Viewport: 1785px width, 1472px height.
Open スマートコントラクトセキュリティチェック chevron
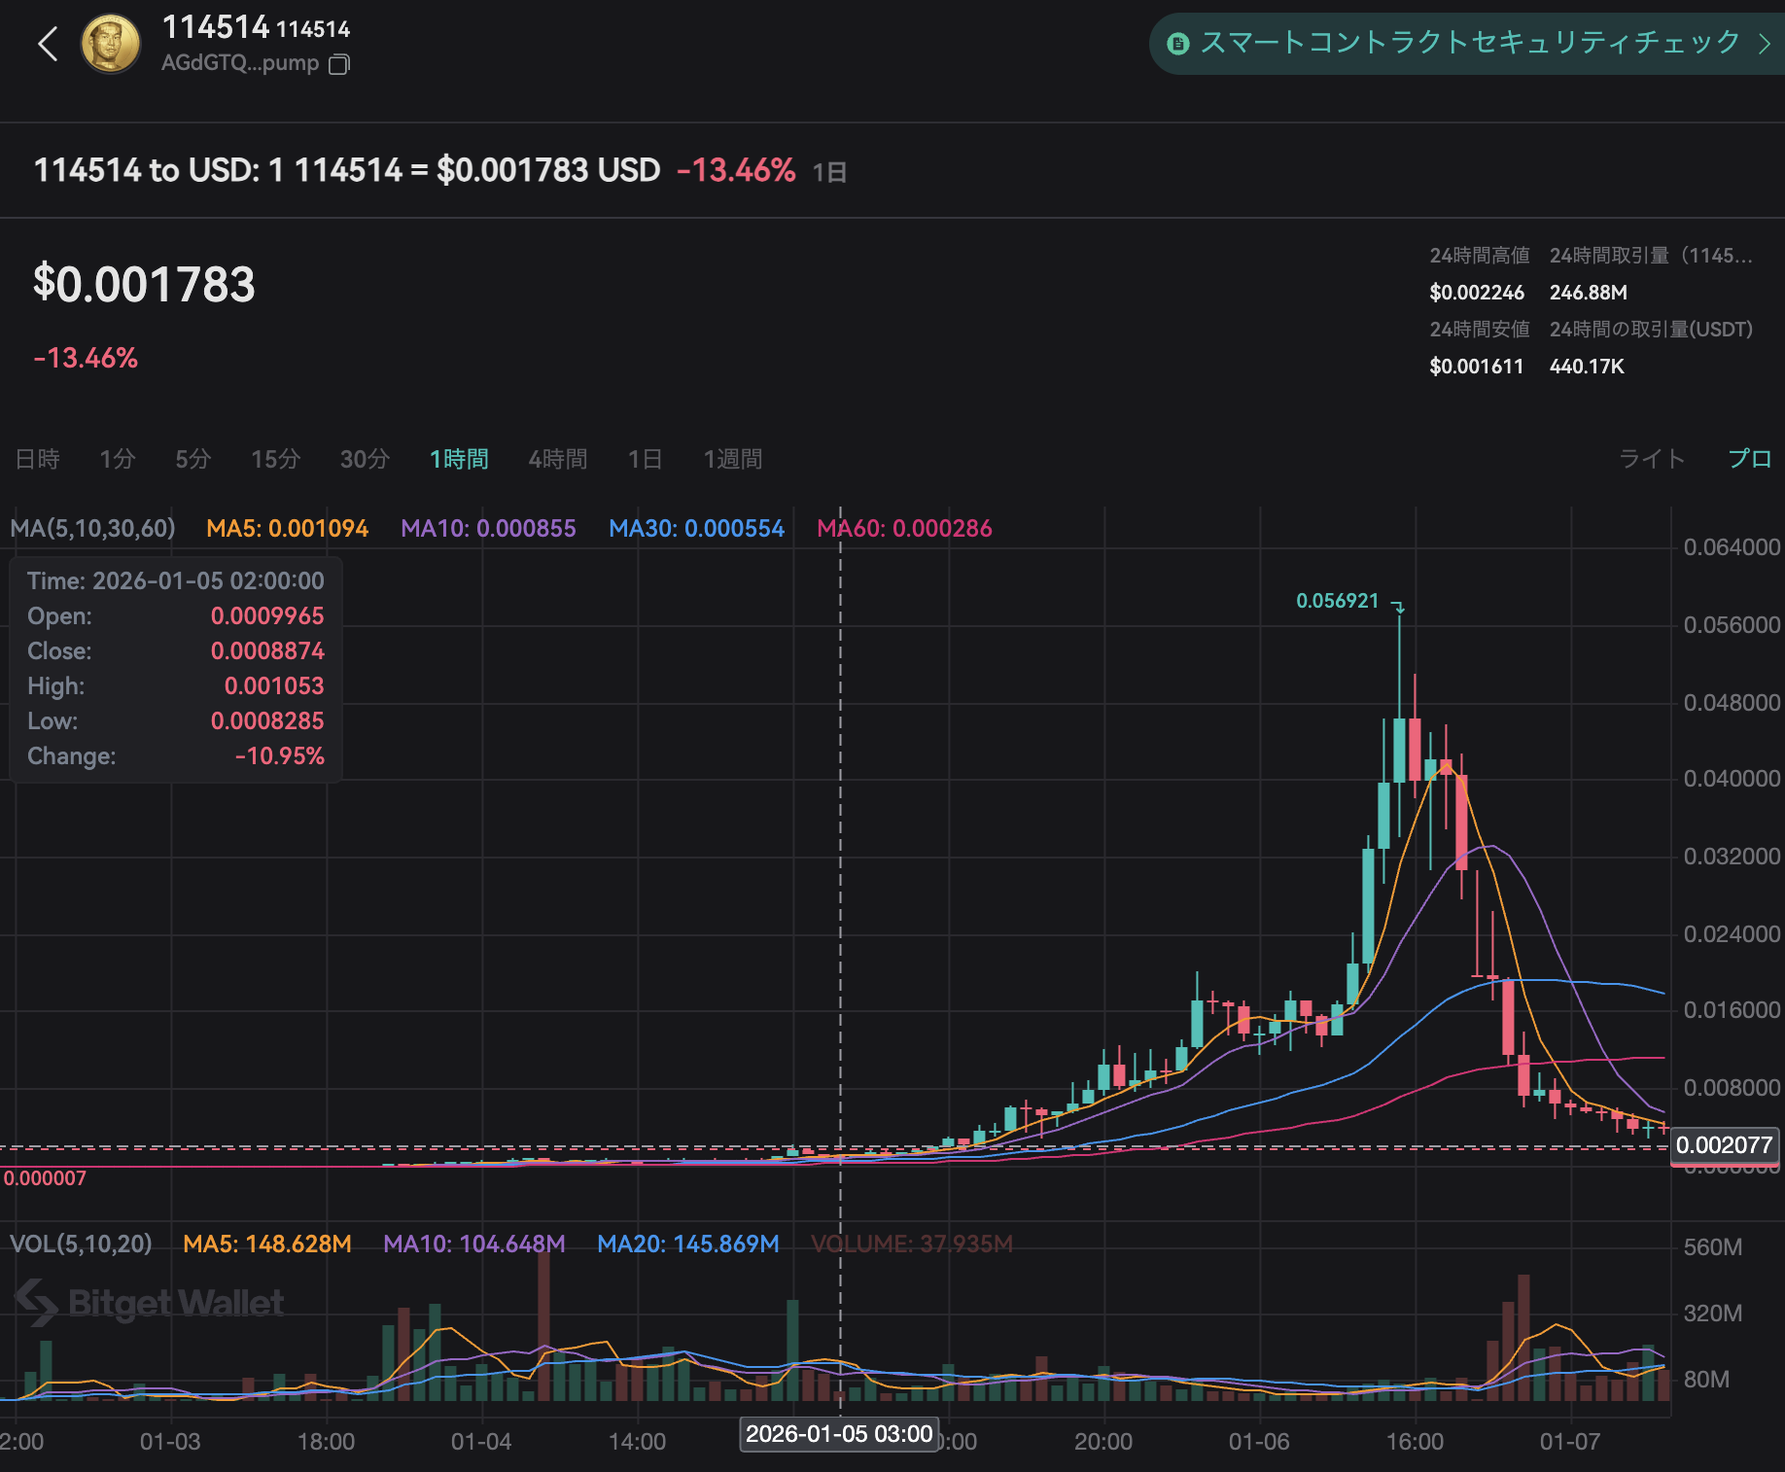1765,43
